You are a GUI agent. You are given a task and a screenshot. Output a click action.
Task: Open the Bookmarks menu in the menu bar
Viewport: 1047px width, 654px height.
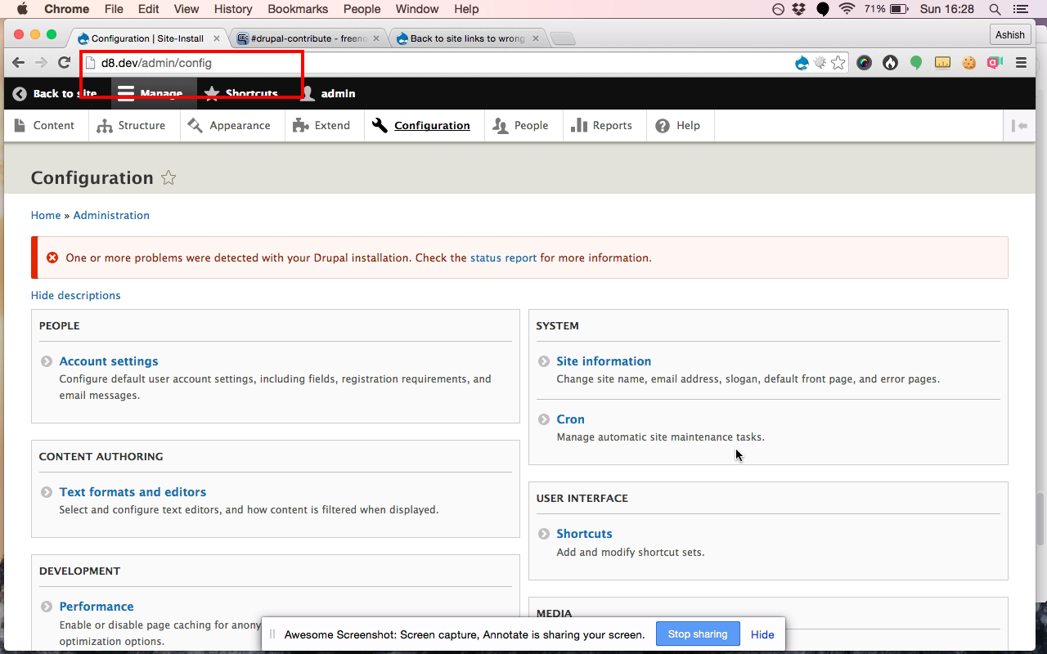(x=297, y=9)
